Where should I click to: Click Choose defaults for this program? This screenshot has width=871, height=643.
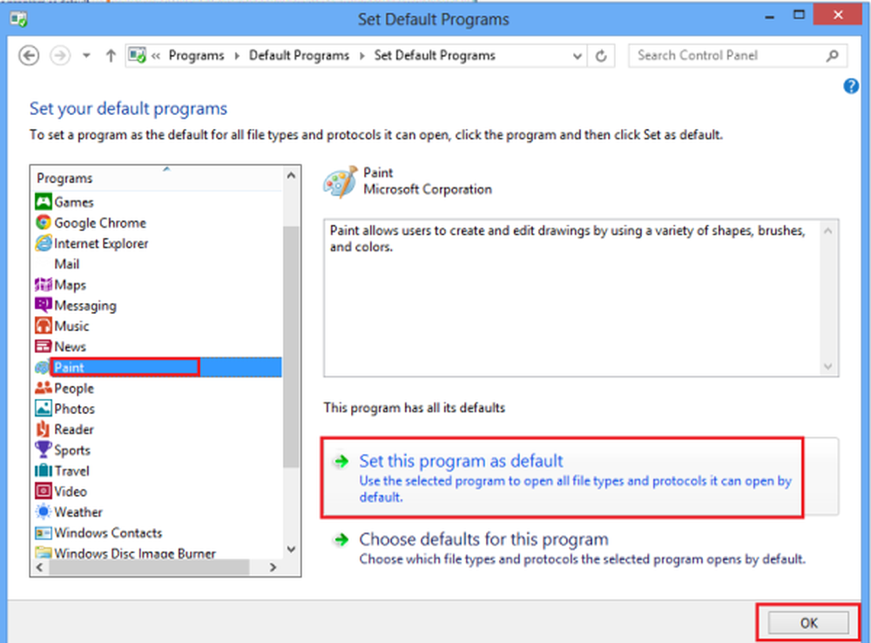point(483,539)
